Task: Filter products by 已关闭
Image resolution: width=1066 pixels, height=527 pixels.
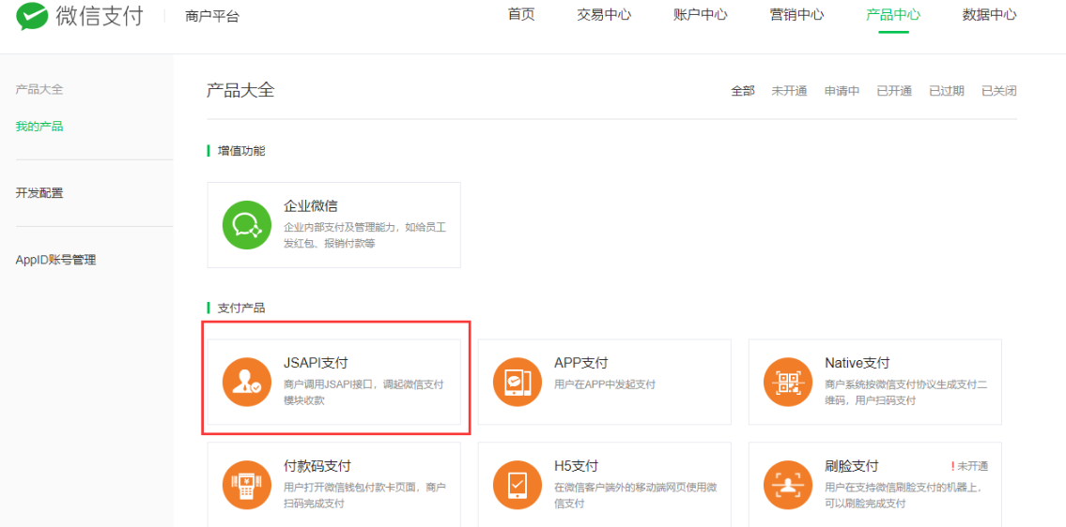Action: point(998,91)
